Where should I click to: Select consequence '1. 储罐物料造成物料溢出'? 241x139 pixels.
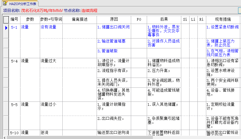coord(164,63)
